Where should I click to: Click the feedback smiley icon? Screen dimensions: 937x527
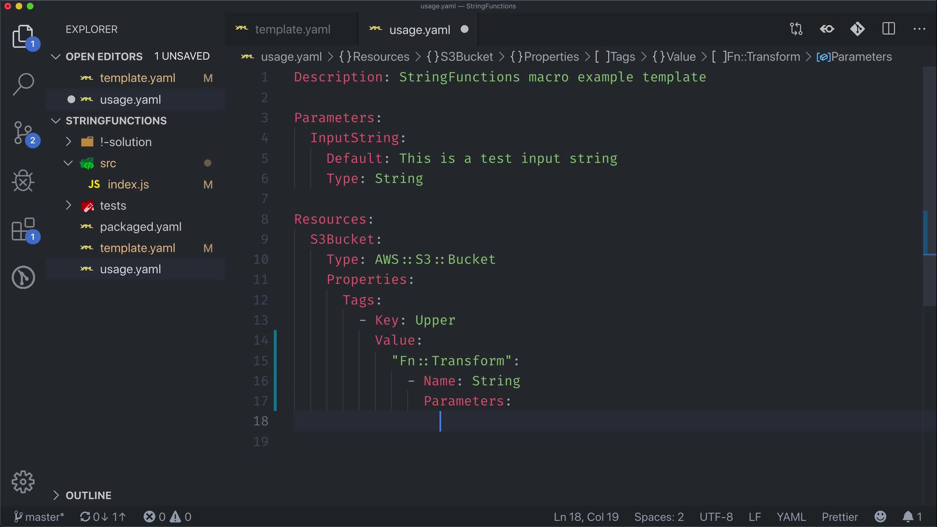880,517
